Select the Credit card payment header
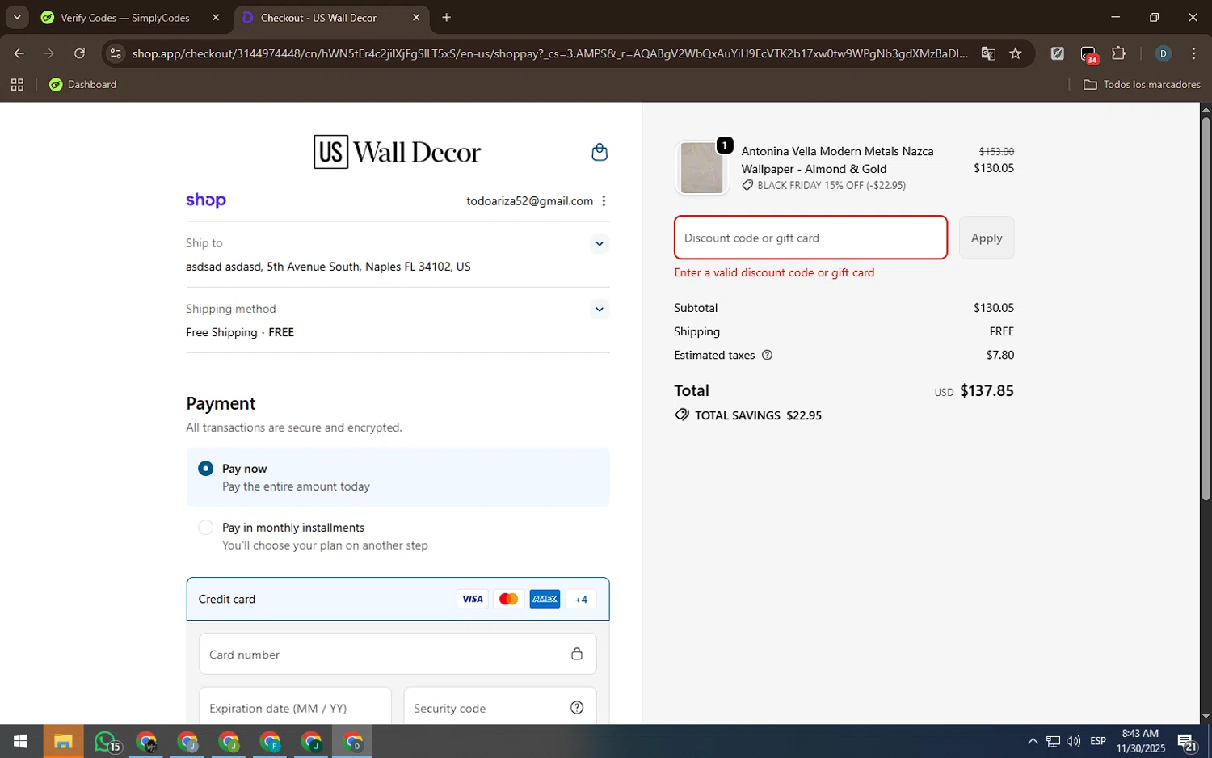Viewport: 1212px width, 758px height. coord(398,599)
